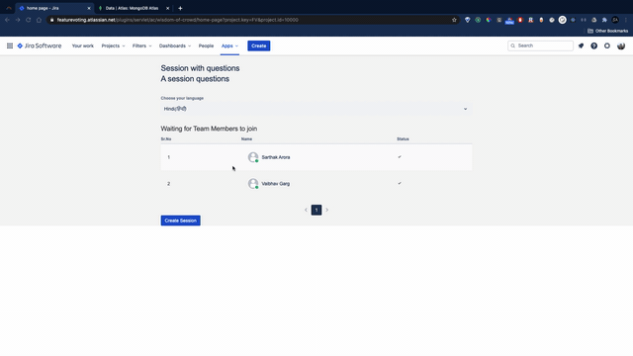The width and height of the screenshot is (633, 356).
Task: Click the Sr.No column header
Action: tap(166, 138)
